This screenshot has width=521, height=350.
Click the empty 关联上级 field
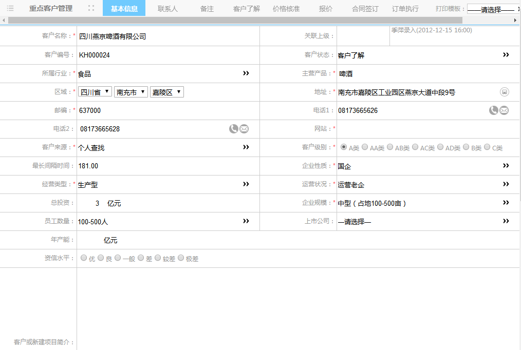[363, 36]
